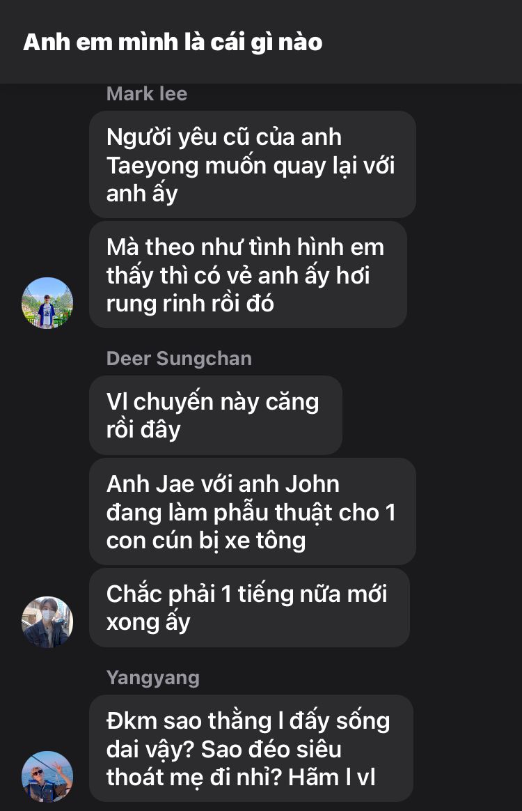
Task: Click the words 'phẫu thuật' in Sungchan's message
Action: point(274,513)
